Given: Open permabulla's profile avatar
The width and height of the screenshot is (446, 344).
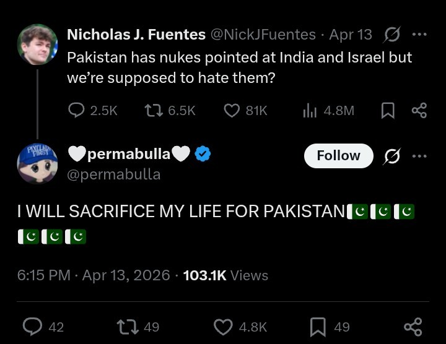Looking at the screenshot, I should coord(37,164).
